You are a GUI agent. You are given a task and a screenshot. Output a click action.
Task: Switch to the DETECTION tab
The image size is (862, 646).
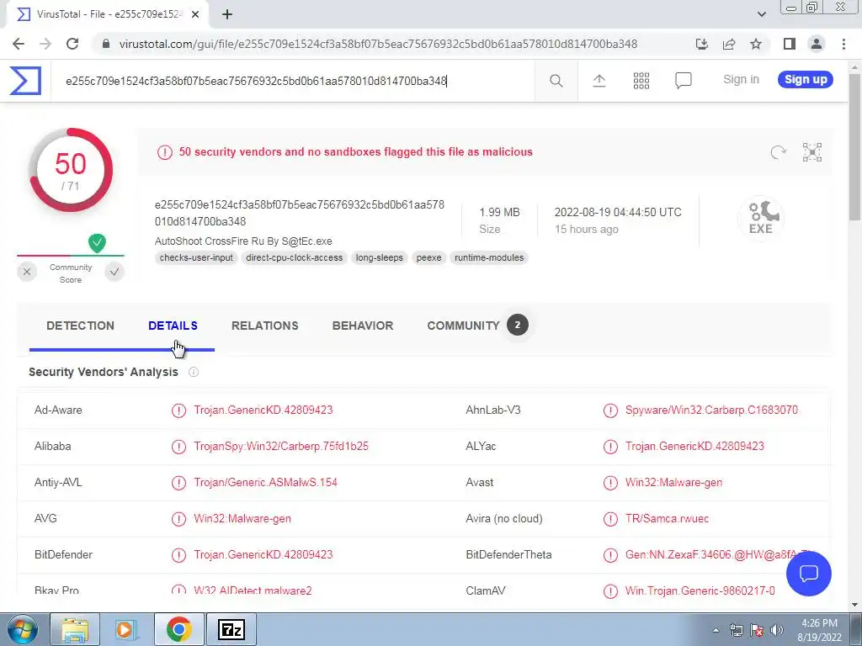pos(80,326)
